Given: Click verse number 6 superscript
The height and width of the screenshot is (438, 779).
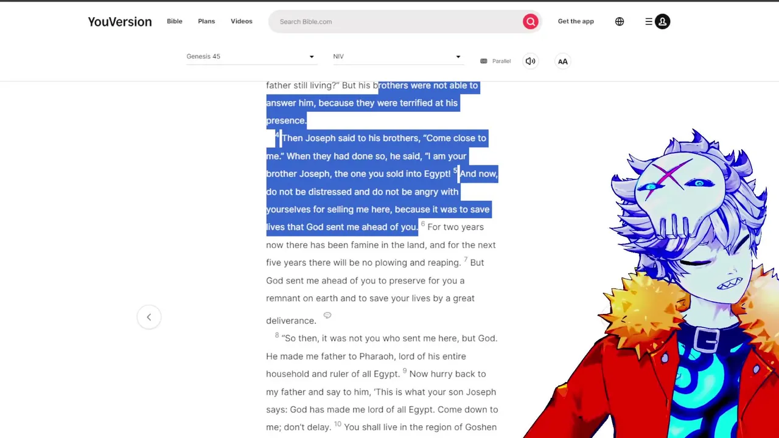Looking at the screenshot, I should [x=423, y=224].
